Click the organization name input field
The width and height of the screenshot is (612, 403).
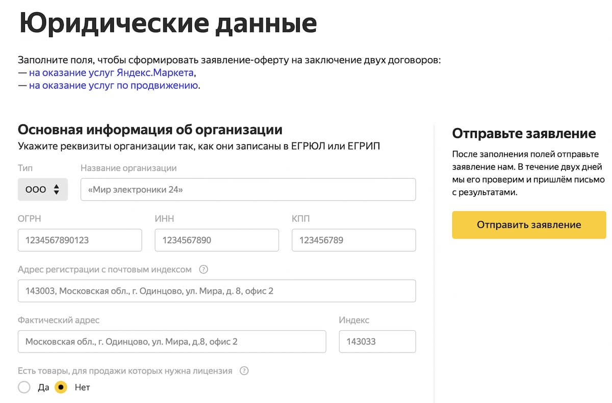coord(248,189)
